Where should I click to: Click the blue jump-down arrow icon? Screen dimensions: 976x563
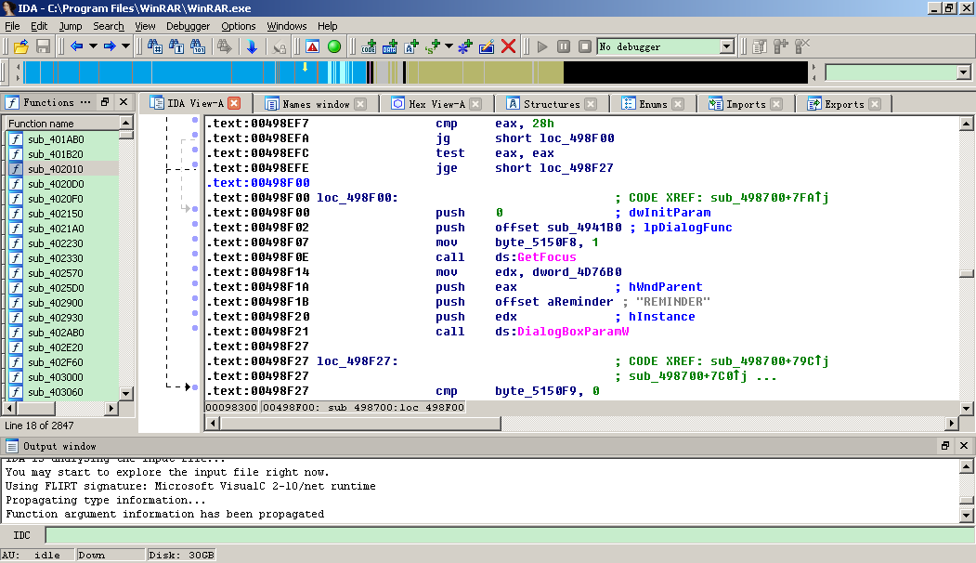click(252, 46)
